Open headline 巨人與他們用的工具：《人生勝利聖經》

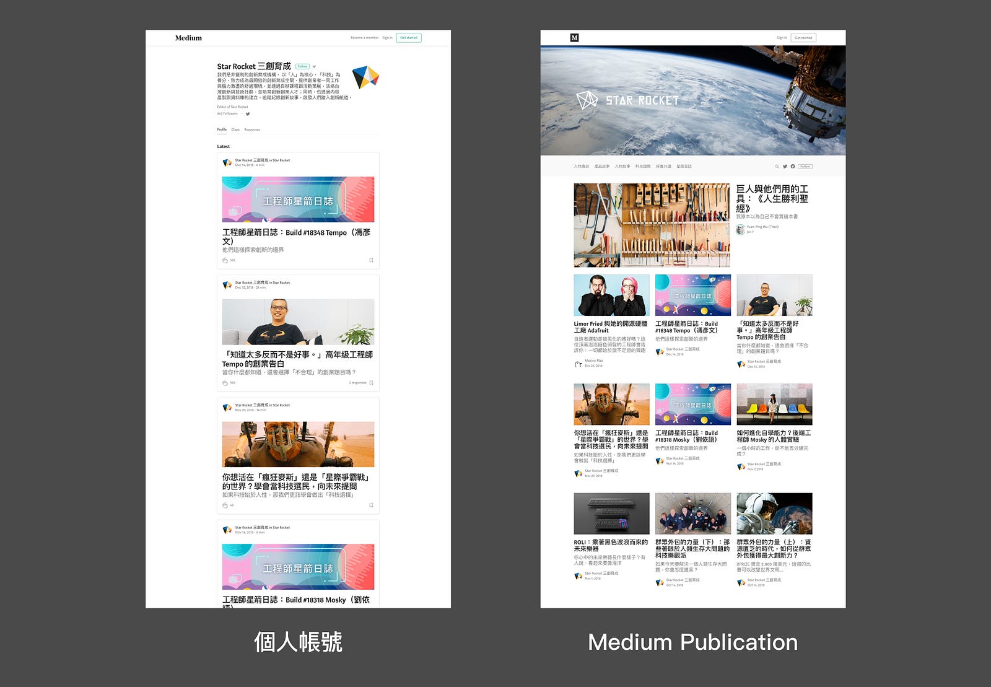point(772,198)
